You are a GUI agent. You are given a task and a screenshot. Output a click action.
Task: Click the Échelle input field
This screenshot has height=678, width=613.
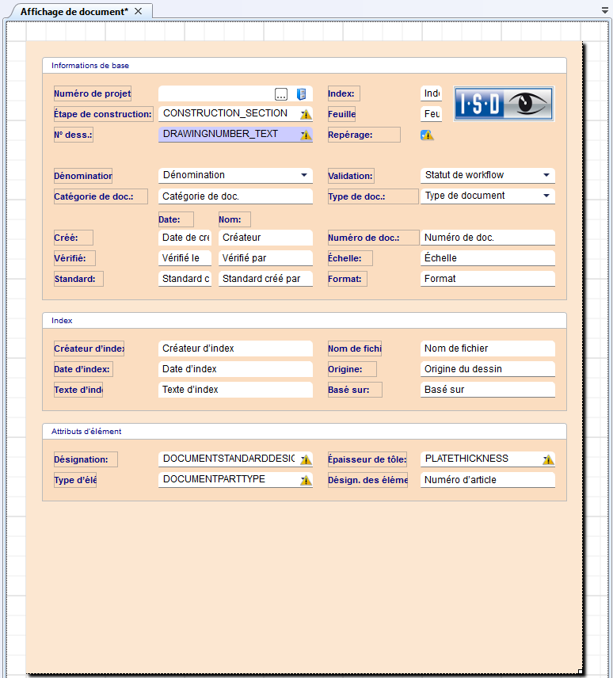tap(488, 258)
